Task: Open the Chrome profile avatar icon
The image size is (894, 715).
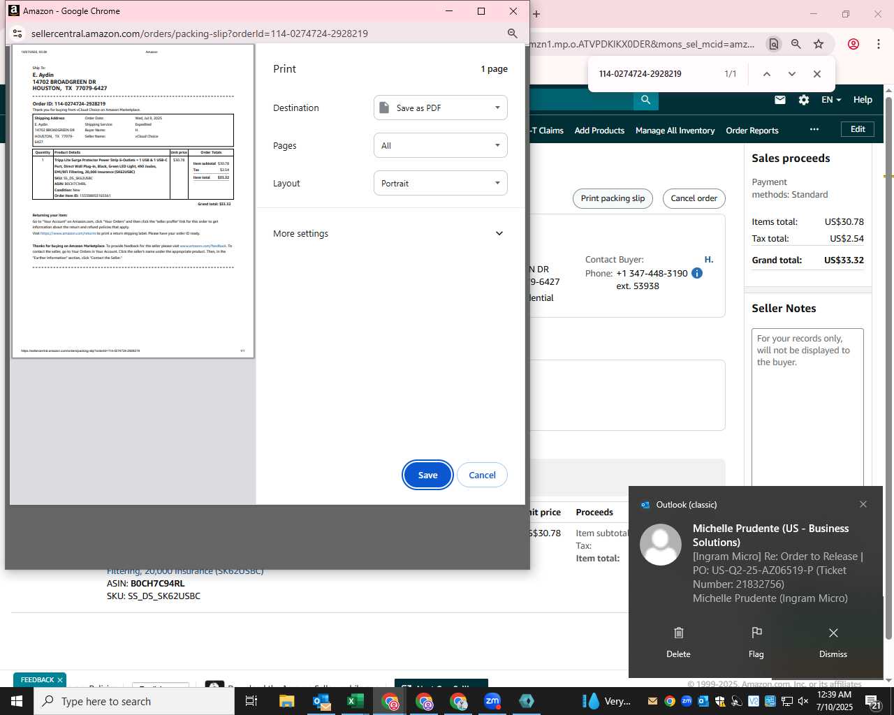Action: (853, 44)
